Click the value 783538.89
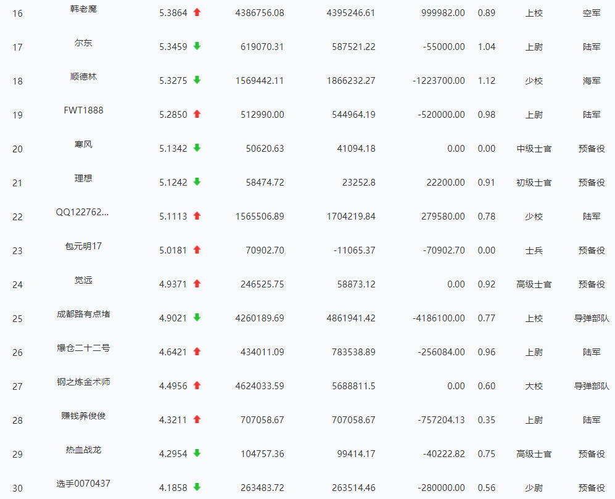This screenshot has height=499, width=615. point(354,352)
